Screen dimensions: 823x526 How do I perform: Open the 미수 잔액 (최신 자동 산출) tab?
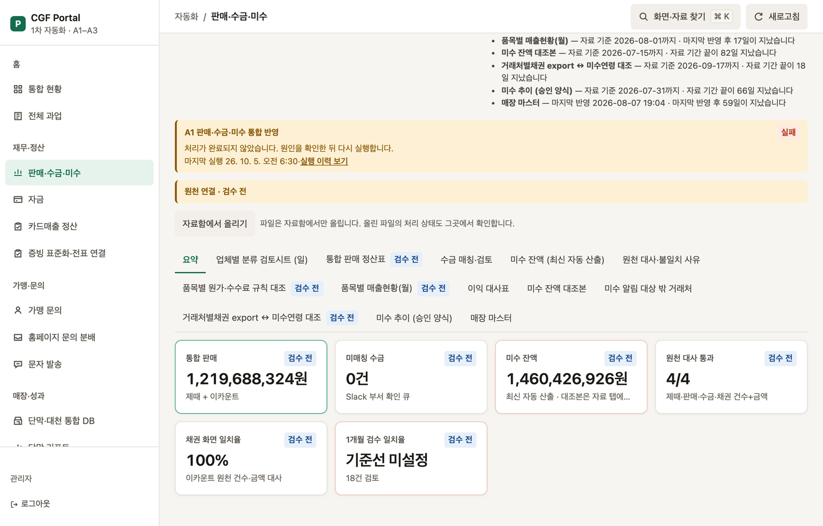click(557, 260)
